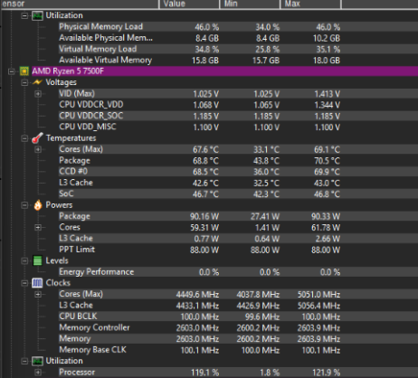Screen dimensions: 418x378
Task: Click the 90.16 W package power value
Action: (x=204, y=217)
